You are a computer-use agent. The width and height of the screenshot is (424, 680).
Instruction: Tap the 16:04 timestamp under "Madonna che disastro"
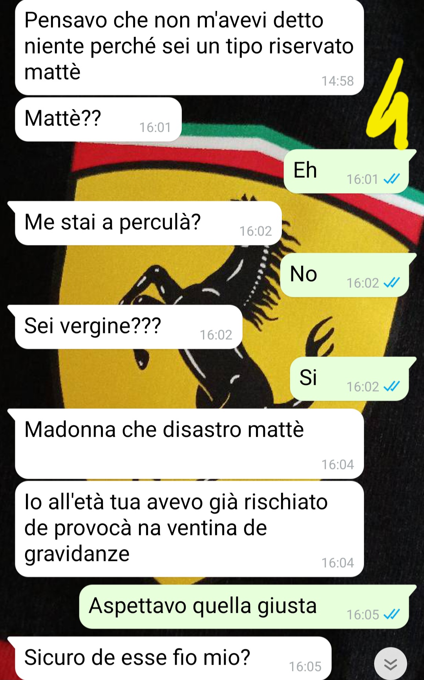[338, 465]
